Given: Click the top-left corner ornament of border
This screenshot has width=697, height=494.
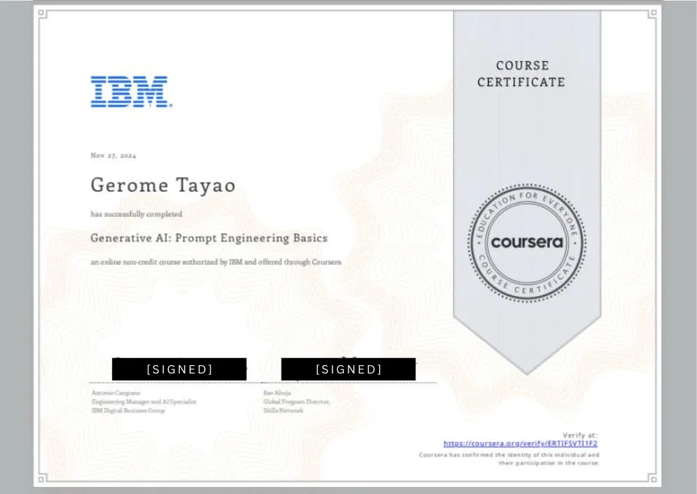Looking at the screenshot, I should pos(43,13).
